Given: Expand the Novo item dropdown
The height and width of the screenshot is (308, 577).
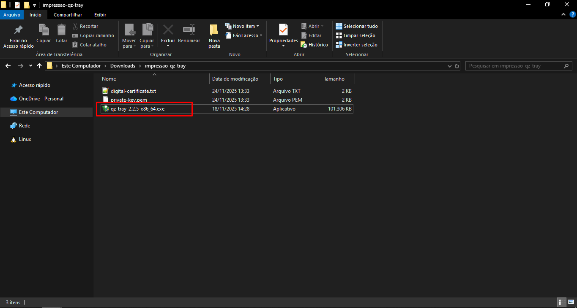Looking at the screenshot, I should pos(242,26).
